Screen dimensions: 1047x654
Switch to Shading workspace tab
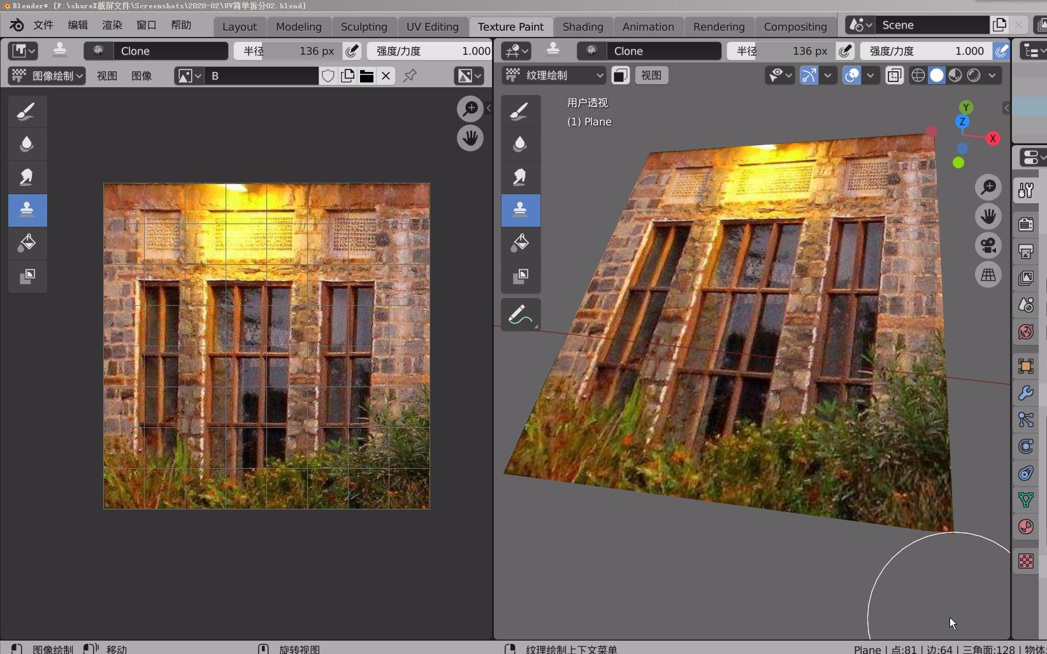(x=582, y=27)
